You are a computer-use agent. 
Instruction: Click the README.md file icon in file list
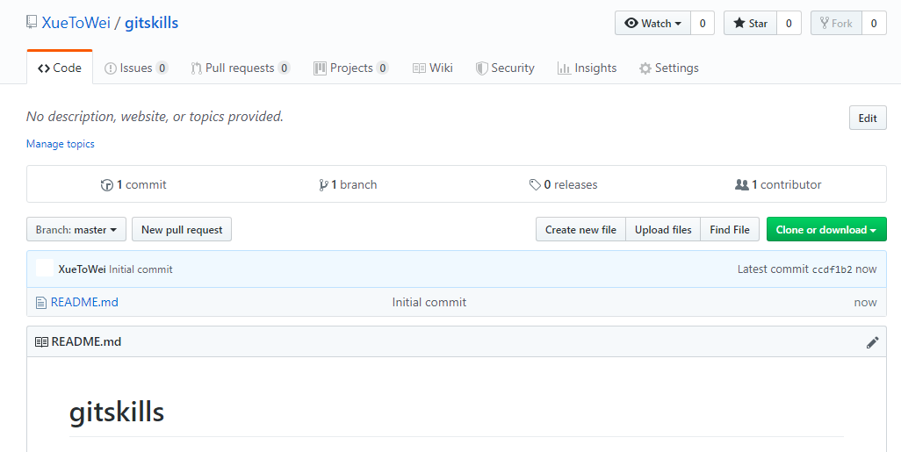pyautogui.click(x=40, y=303)
